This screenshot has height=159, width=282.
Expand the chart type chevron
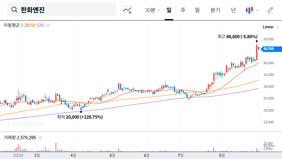coord(257,10)
